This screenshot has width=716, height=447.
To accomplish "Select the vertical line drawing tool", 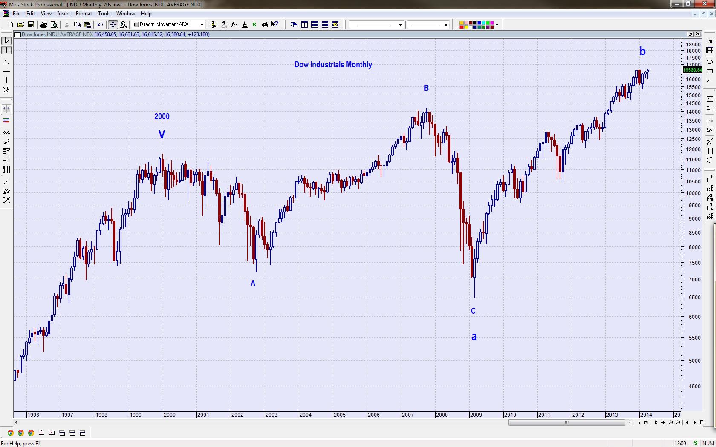I will coord(7,80).
